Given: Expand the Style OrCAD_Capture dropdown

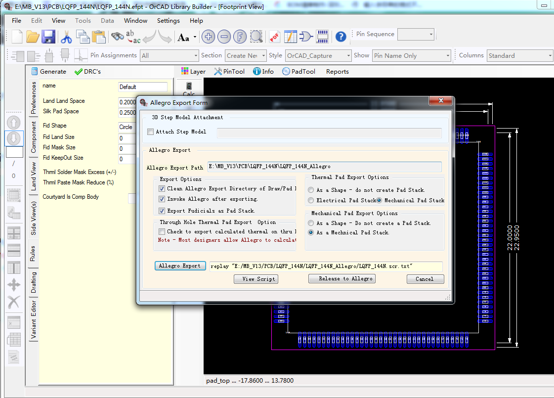Looking at the screenshot, I should point(348,56).
